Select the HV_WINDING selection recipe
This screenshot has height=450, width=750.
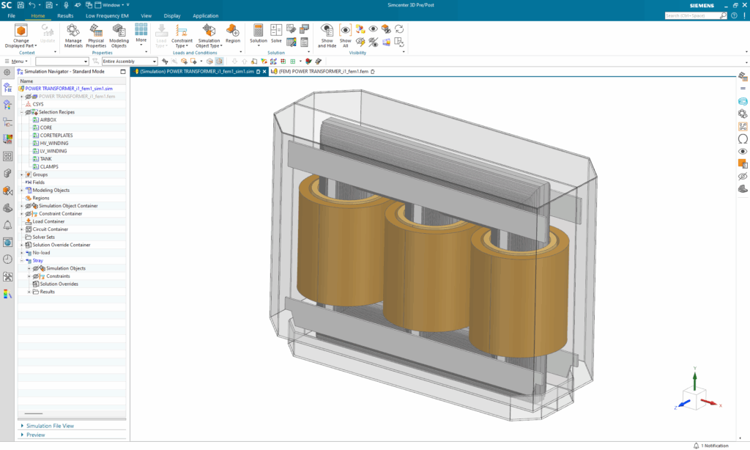pos(53,144)
